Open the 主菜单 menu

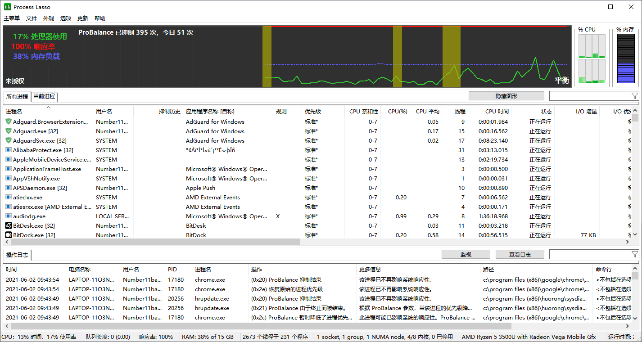pos(12,18)
